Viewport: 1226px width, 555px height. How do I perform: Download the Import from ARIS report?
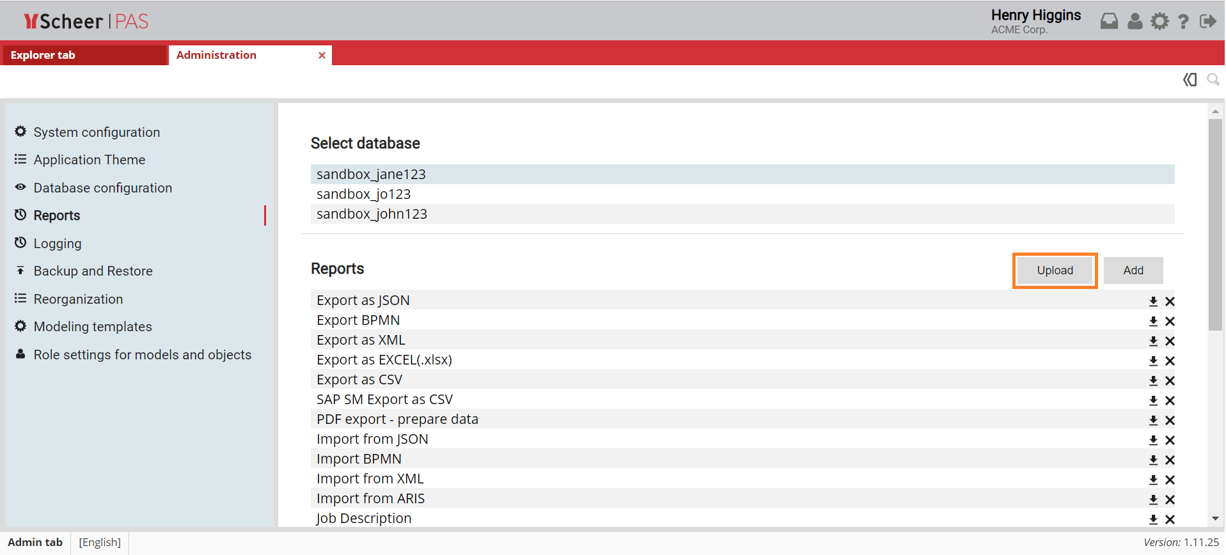pos(1153,499)
